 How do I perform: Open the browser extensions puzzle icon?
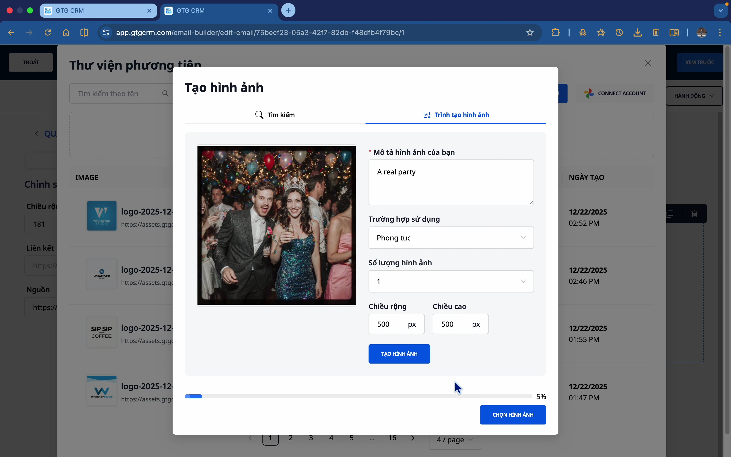point(555,32)
